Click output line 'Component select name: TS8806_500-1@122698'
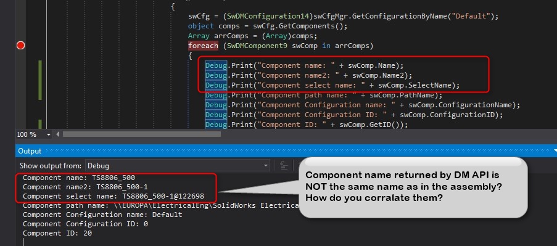This screenshot has height=246, width=557. (x=113, y=196)
